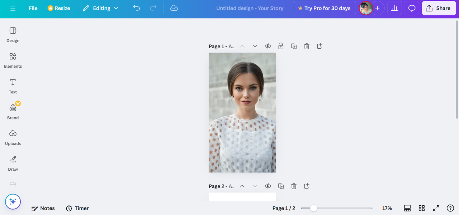The height and width of the screenshot is (215, 459).
Task: Rename the Page 1 title
Action: (x=222, y=46)
